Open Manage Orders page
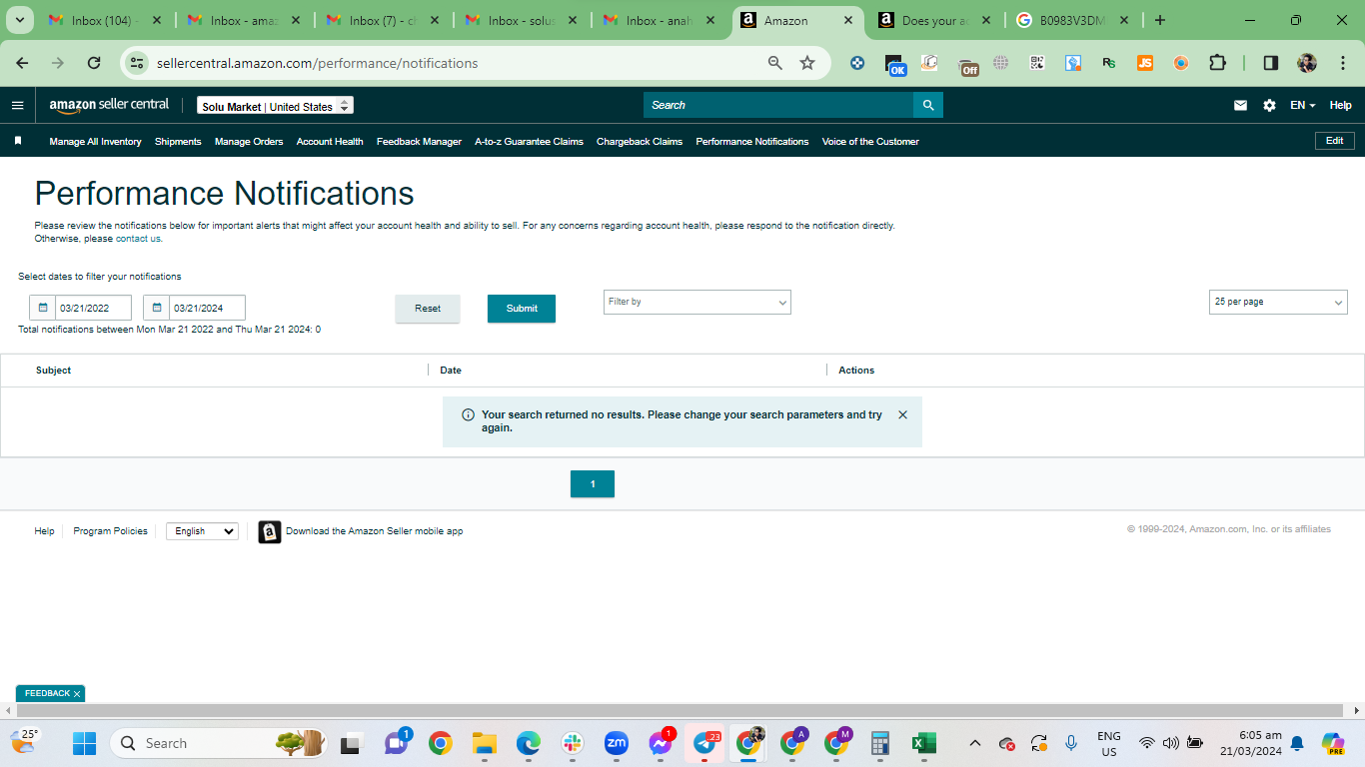 [x=249, y=142]
